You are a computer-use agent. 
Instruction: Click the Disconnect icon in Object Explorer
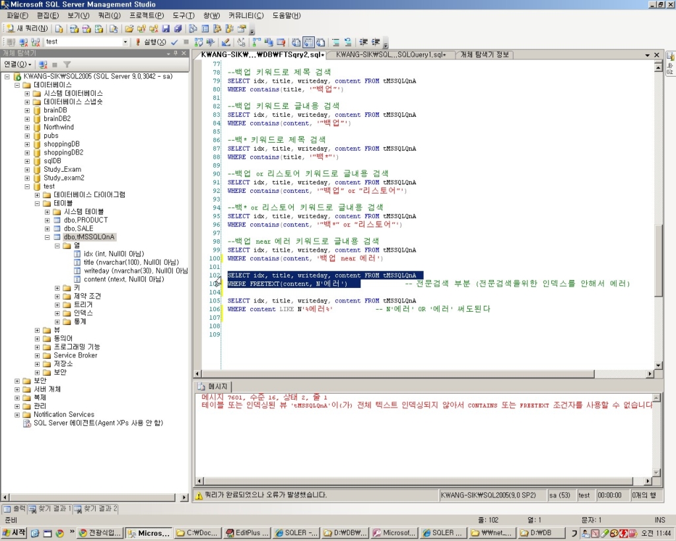[x=43, y=64]
